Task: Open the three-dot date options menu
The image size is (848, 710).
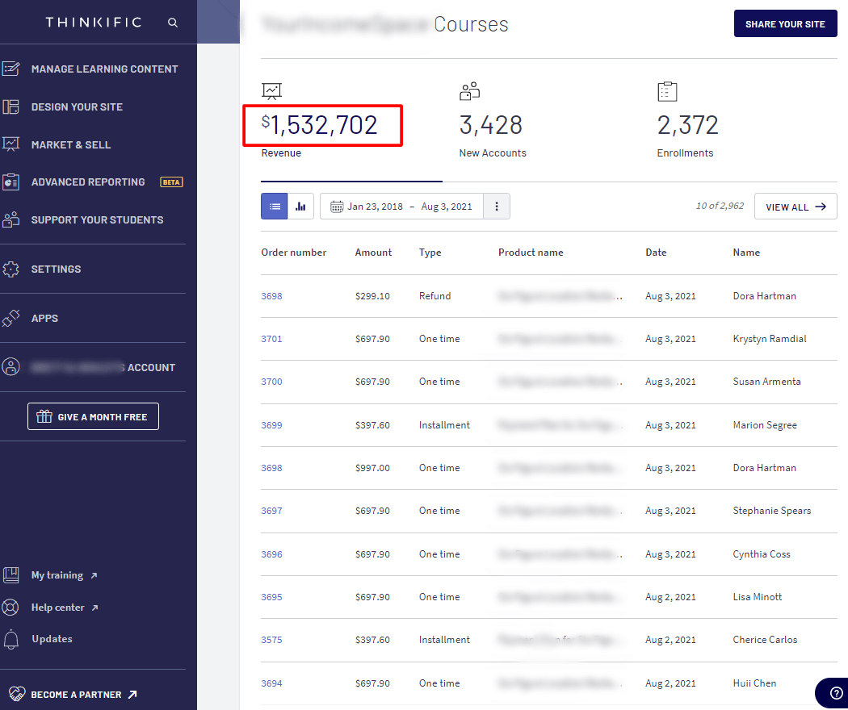Action: 497,207
